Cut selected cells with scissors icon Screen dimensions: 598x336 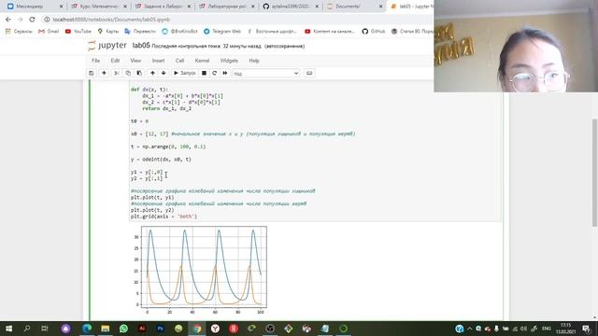pyautogui.click(x=117, y=73)
